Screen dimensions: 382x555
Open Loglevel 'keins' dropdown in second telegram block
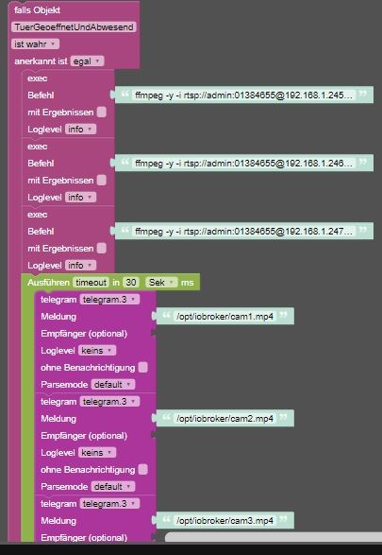point(97,453)
